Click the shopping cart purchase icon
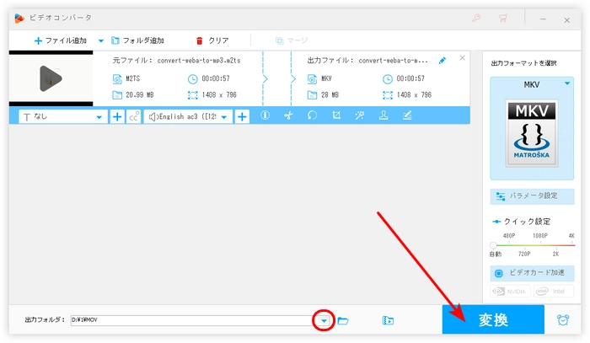590x343 pixels. [502, 18]
